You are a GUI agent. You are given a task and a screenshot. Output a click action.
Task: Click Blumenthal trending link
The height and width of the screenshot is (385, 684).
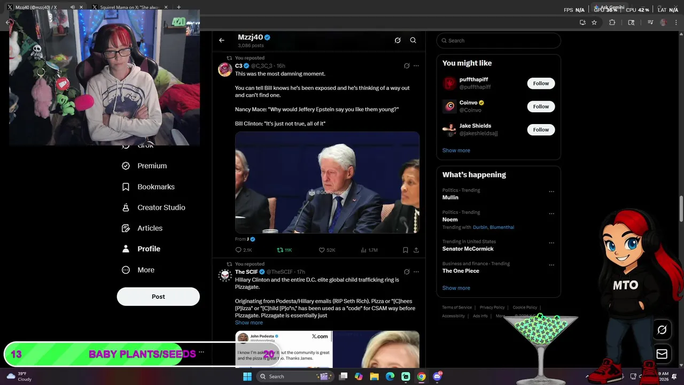(502, 227)
